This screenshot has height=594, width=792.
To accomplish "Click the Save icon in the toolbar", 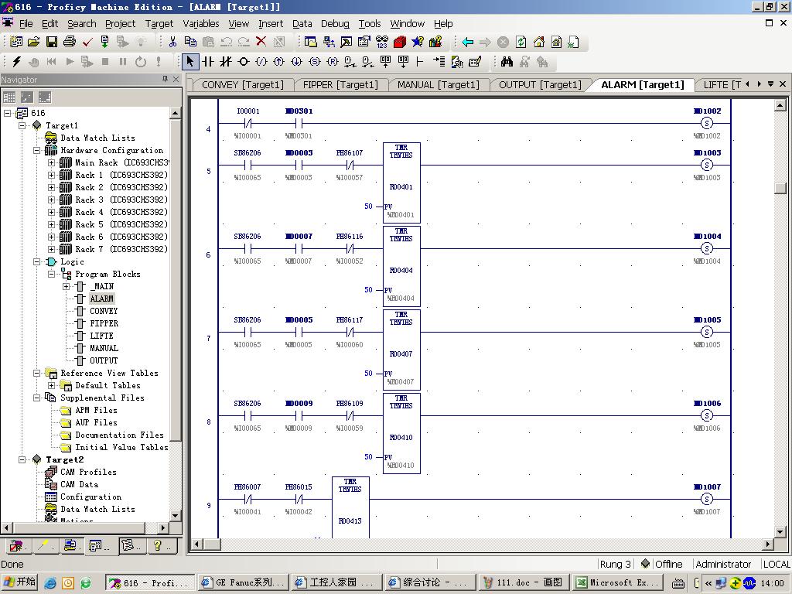I will pyautogui.click(x=51, y=42).
